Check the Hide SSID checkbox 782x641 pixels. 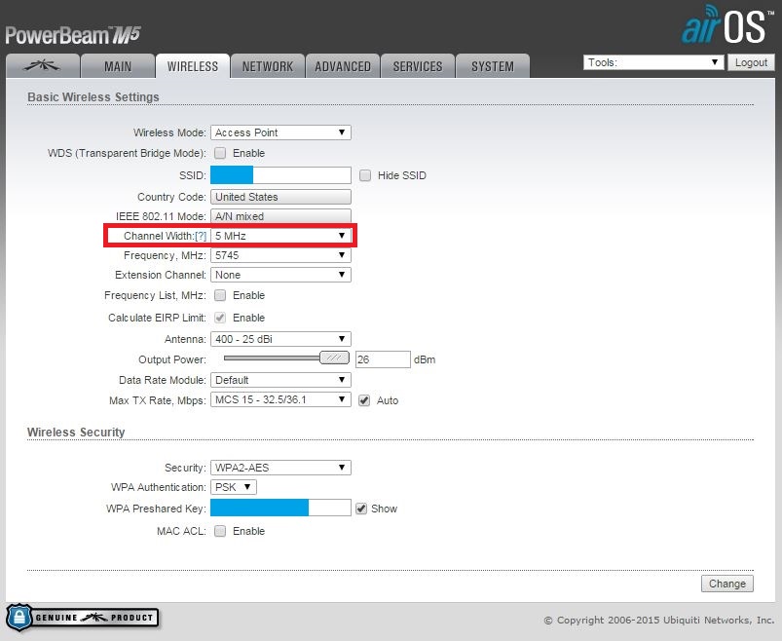pos(365,175)
